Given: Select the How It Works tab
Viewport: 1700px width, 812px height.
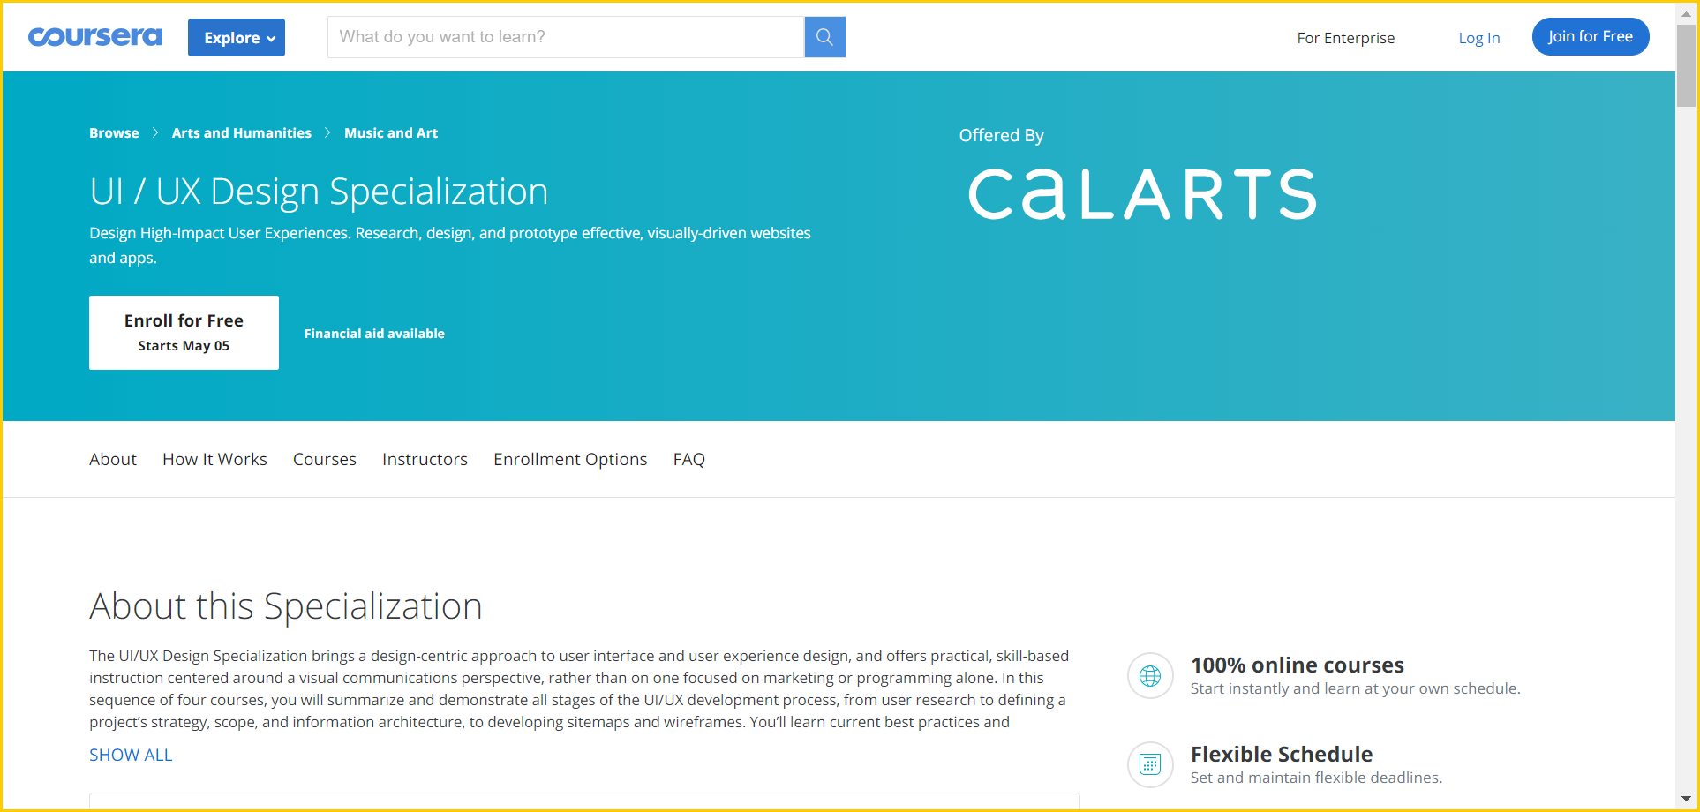Looking at the screenshot, I should point(214,459).
